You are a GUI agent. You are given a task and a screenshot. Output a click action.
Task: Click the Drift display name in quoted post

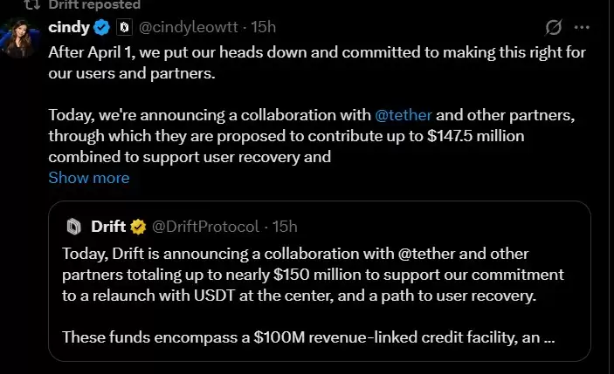pyautogui.click(x=108, y=228)
